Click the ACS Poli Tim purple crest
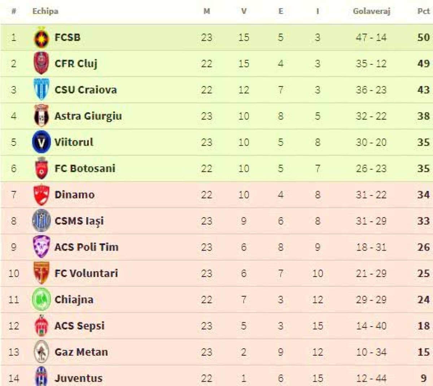Image resolution: width=433 pixels, height=386 pixels. 41,247
